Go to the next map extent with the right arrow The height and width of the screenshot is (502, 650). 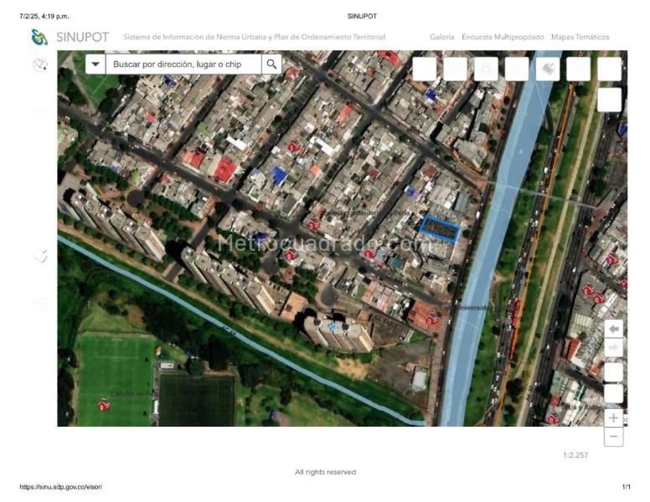pos(613,348)
